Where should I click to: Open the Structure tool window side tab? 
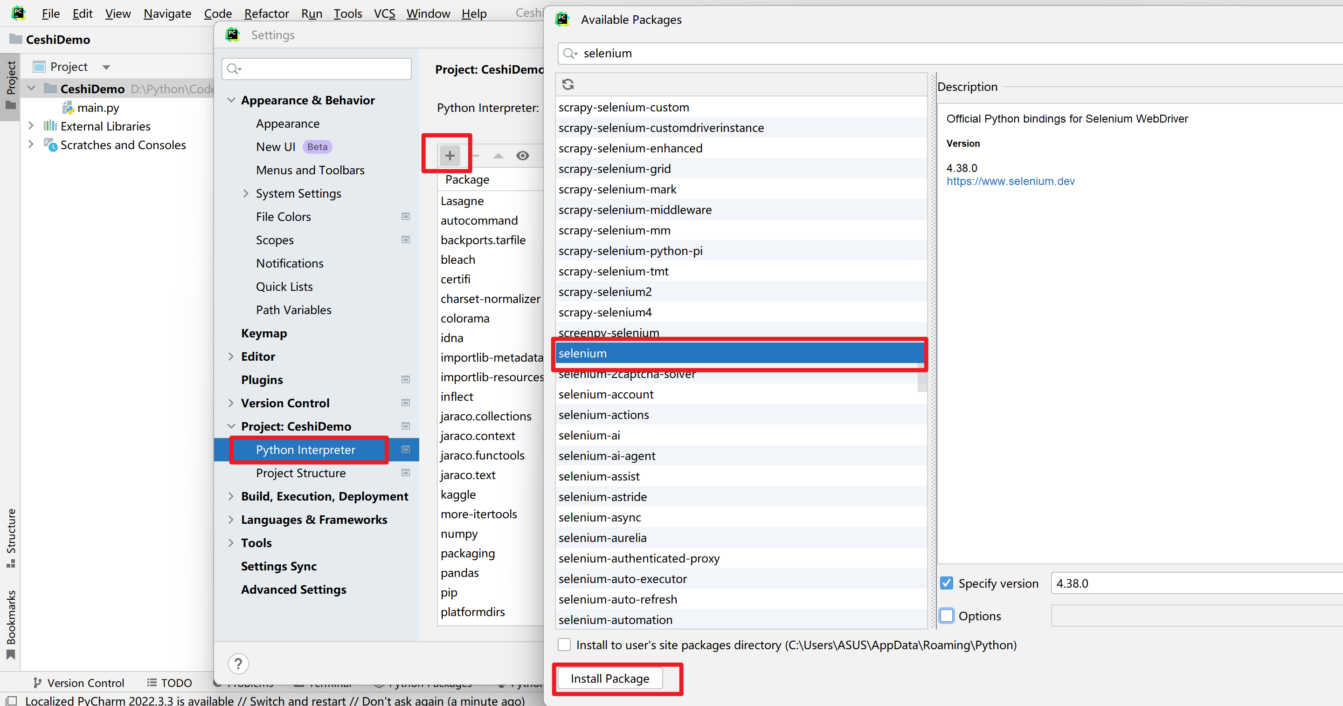click(10, 538)
